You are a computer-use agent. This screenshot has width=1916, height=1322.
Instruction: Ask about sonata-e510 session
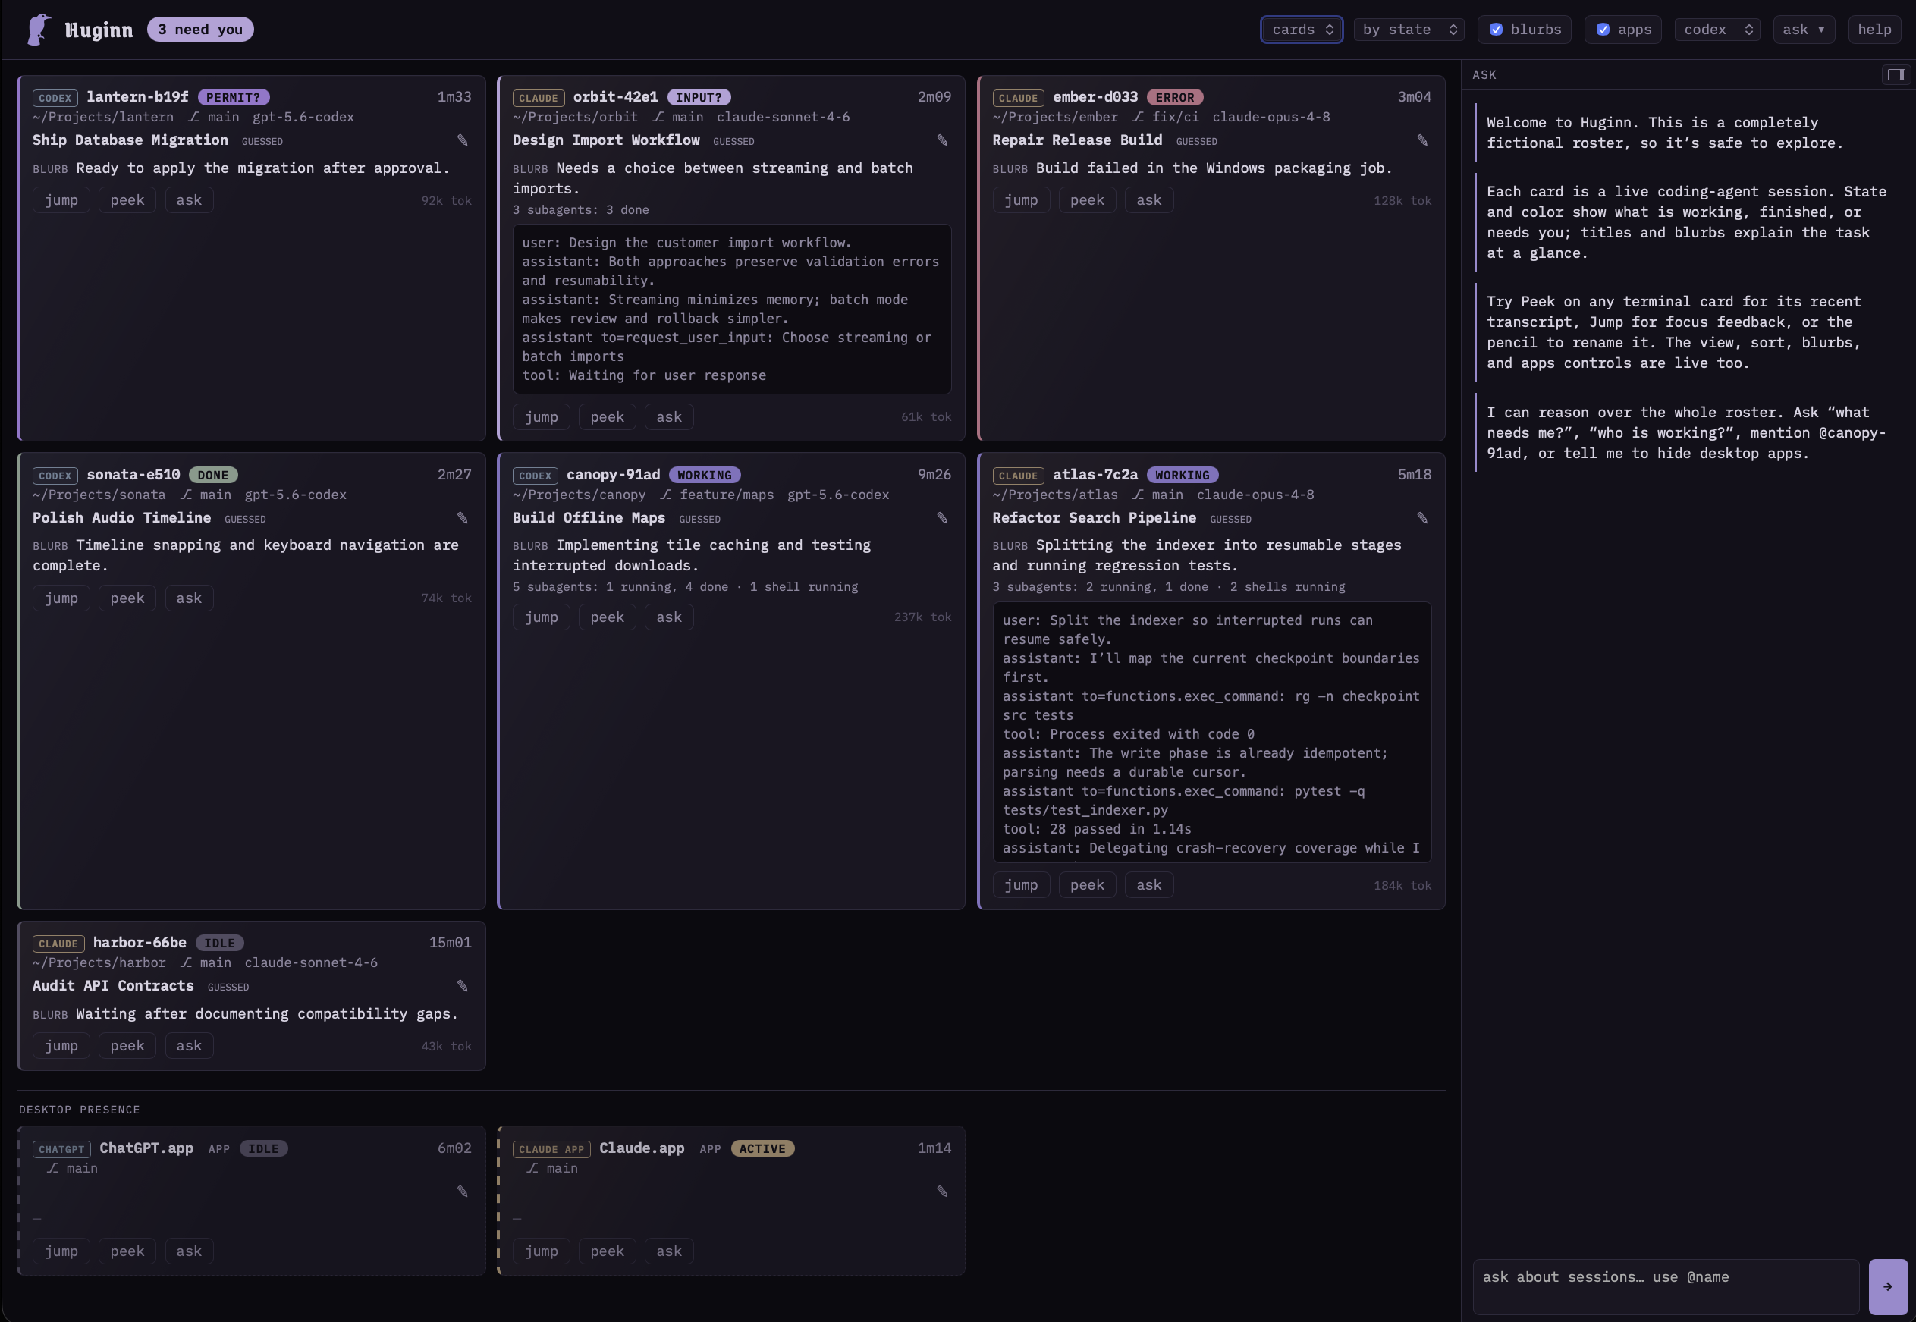(x=189, y=598)
